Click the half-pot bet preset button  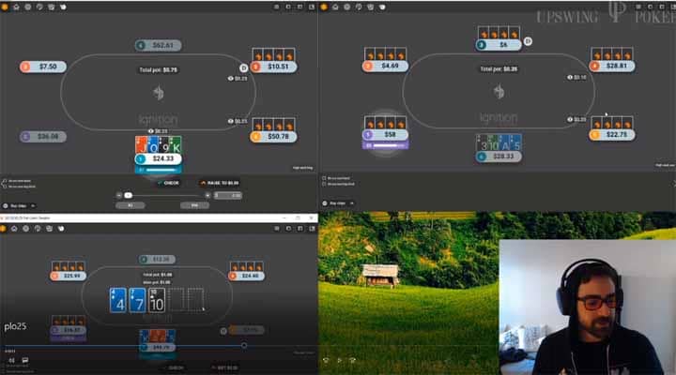tap(131, 205)
